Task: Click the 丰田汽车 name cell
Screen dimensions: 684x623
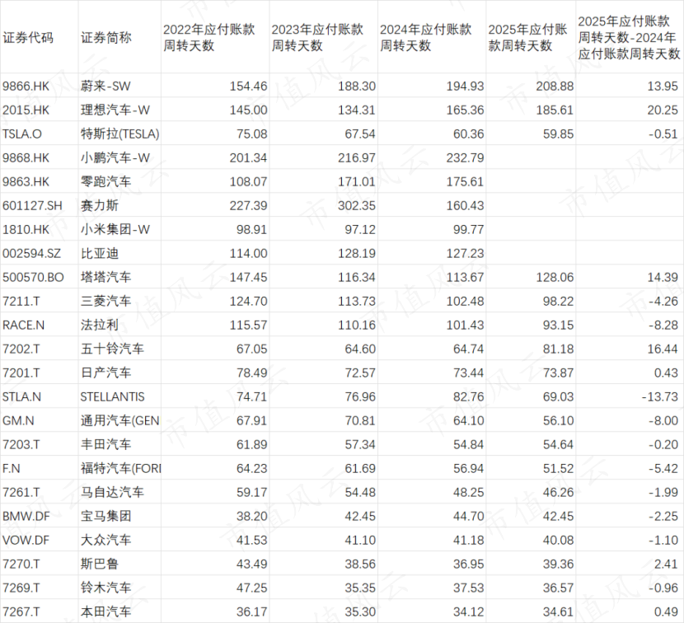Action: [x=105, y=445]
